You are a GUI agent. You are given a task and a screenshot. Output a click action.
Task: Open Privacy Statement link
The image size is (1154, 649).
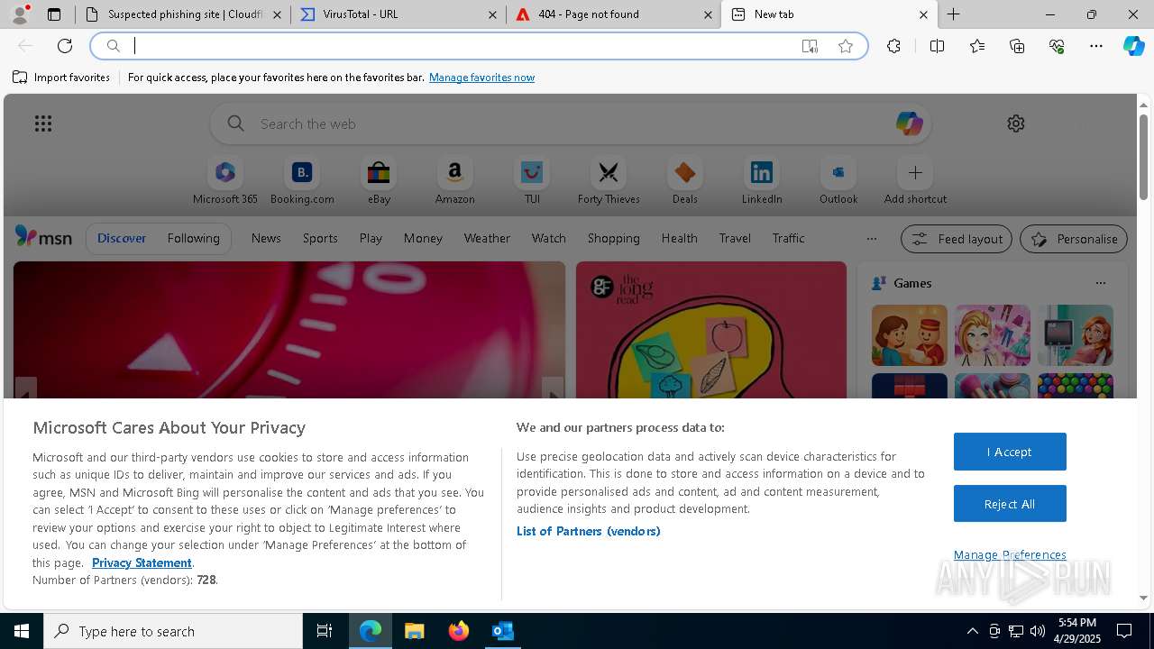point(142,562)
